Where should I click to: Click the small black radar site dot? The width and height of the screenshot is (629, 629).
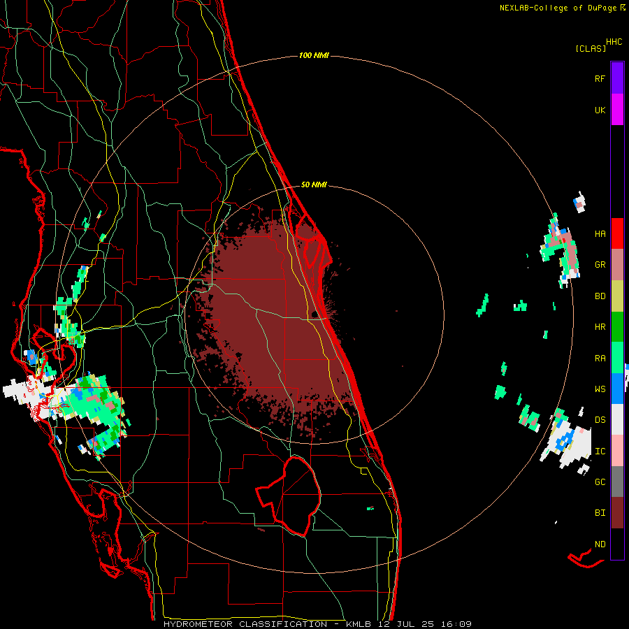tap(314, 314)
